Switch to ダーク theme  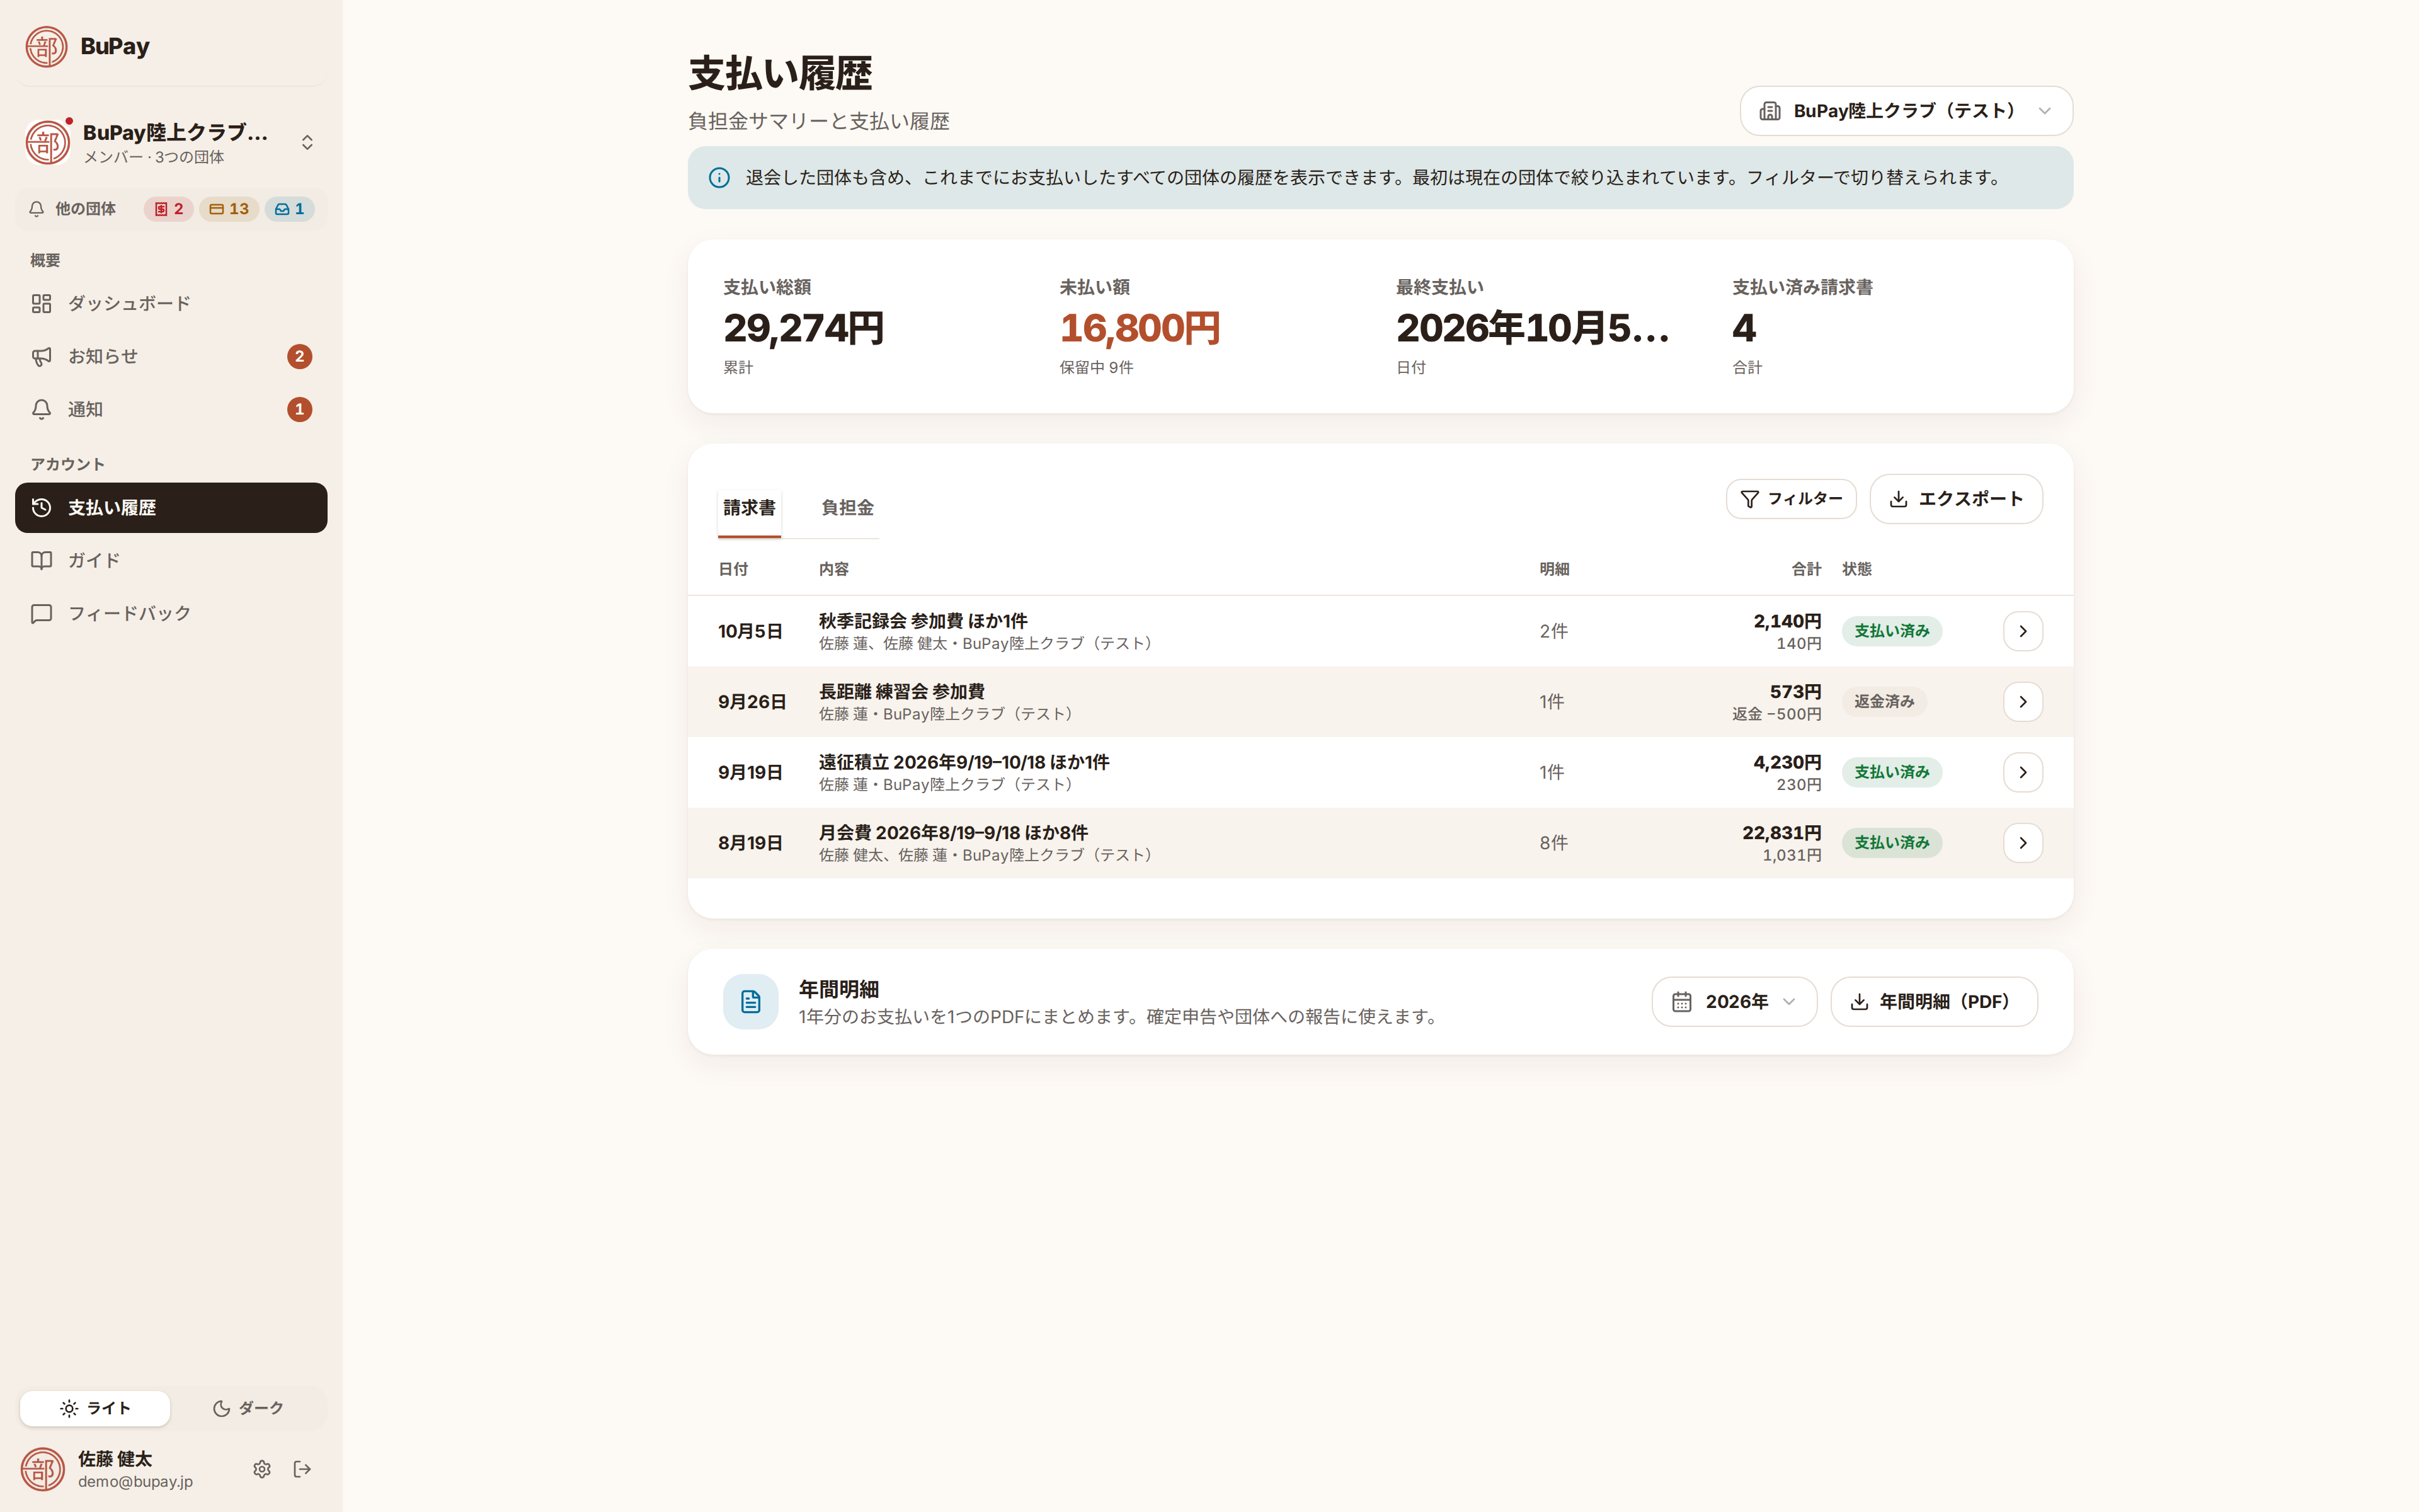point(248,1408)
